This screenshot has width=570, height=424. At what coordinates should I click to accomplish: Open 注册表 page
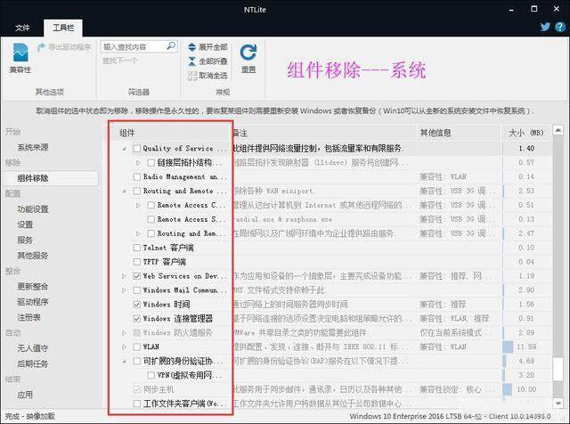coord(28,317)
